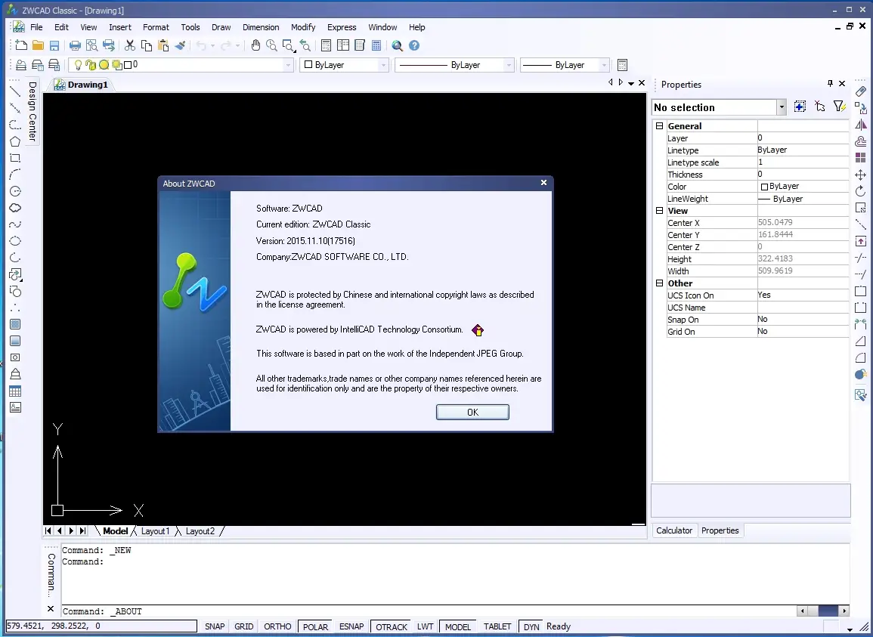
Task: Toggle SNAP mode in status bar
Action: pyautogui.click(x=215, y=626)
